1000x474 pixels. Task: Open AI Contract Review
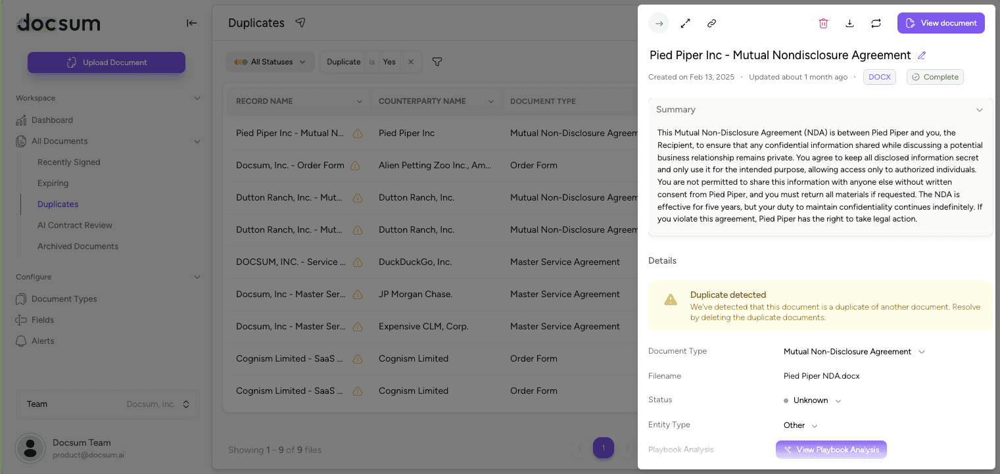[75, 225]
